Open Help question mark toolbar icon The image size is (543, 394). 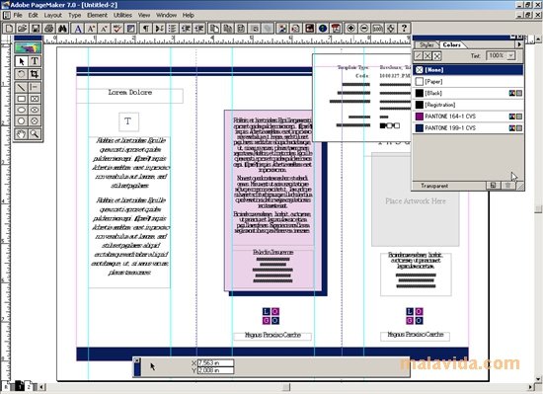click(404, 29)
